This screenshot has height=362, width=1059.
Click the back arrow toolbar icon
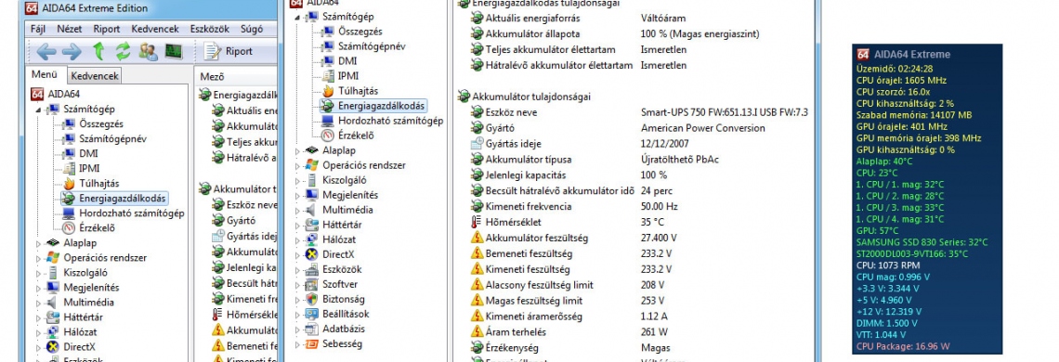pos(46,51)
